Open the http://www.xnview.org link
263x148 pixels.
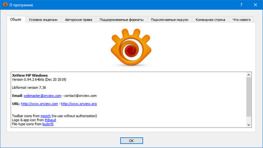[78, 104]
